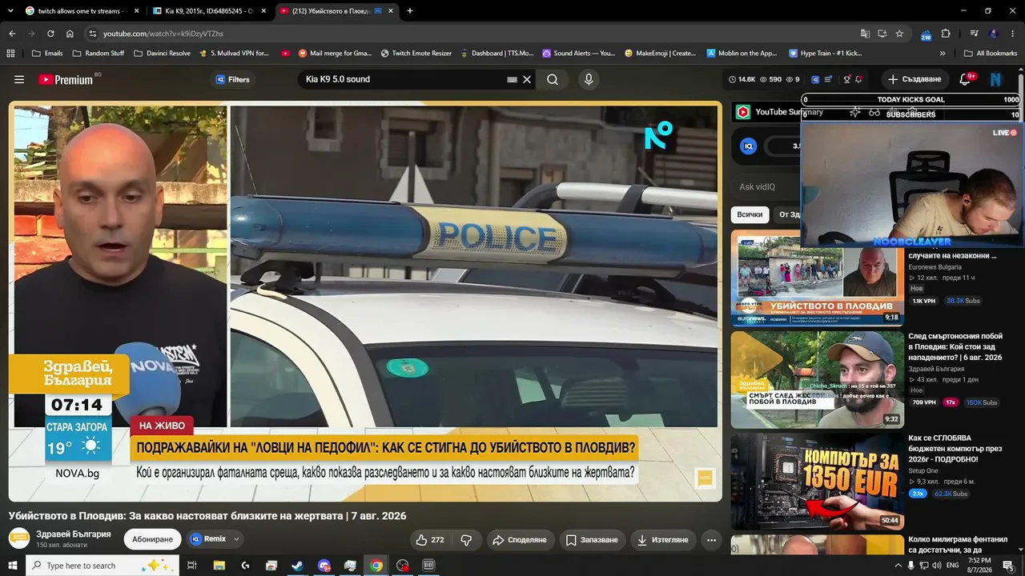The height and width of the screenshot is (576, 1025).
Task: Open the Setup One channel link
Action: (923, 471)
